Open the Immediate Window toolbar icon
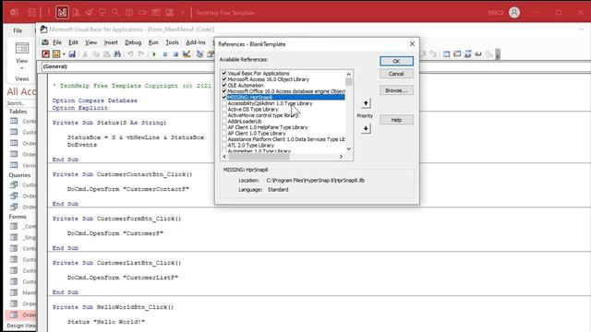 click(x=457, y=54)
